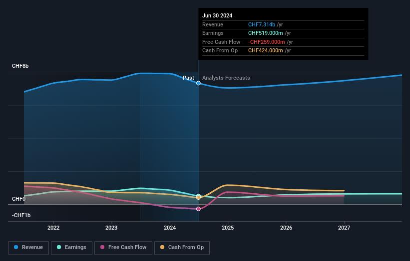Click the Revenue row label in tooltip
The width and height of the screenshot is (410, 261).
213,24
